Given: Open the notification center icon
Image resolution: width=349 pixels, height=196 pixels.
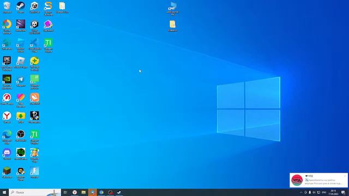Looking at the screenshot, I should pyautogui.click(x=343, y=192).
